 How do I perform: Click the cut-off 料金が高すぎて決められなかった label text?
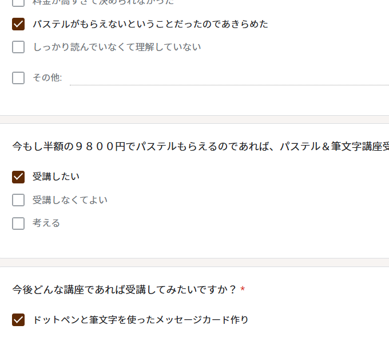click(103, 2)
